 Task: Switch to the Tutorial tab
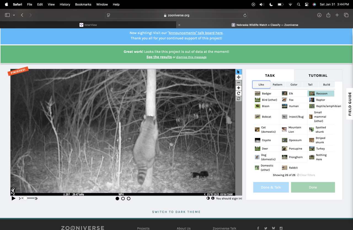(318, 75)
